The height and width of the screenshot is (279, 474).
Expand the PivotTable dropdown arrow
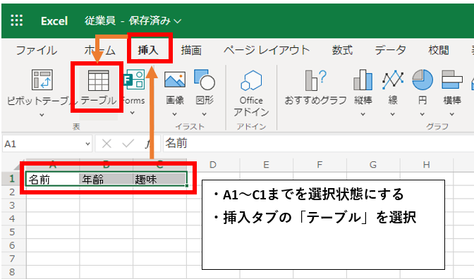pyautogui.click(x=42, y=115)
